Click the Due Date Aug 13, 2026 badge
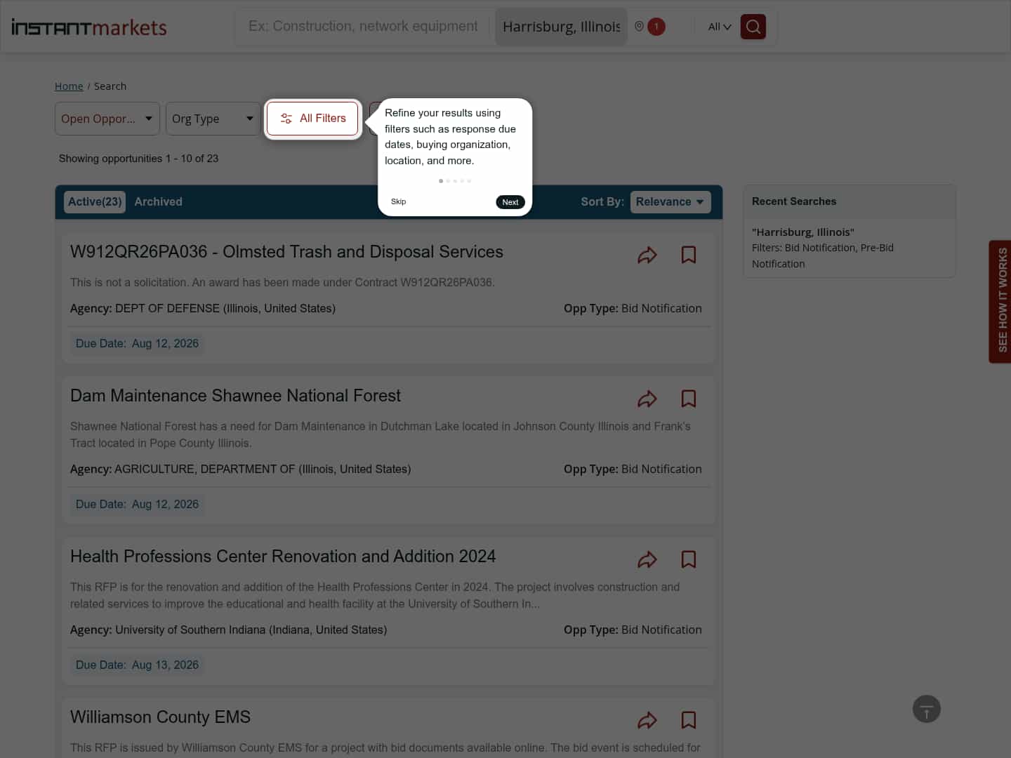1011x758 pixels. pyautogui.click(x=137, y=665)
